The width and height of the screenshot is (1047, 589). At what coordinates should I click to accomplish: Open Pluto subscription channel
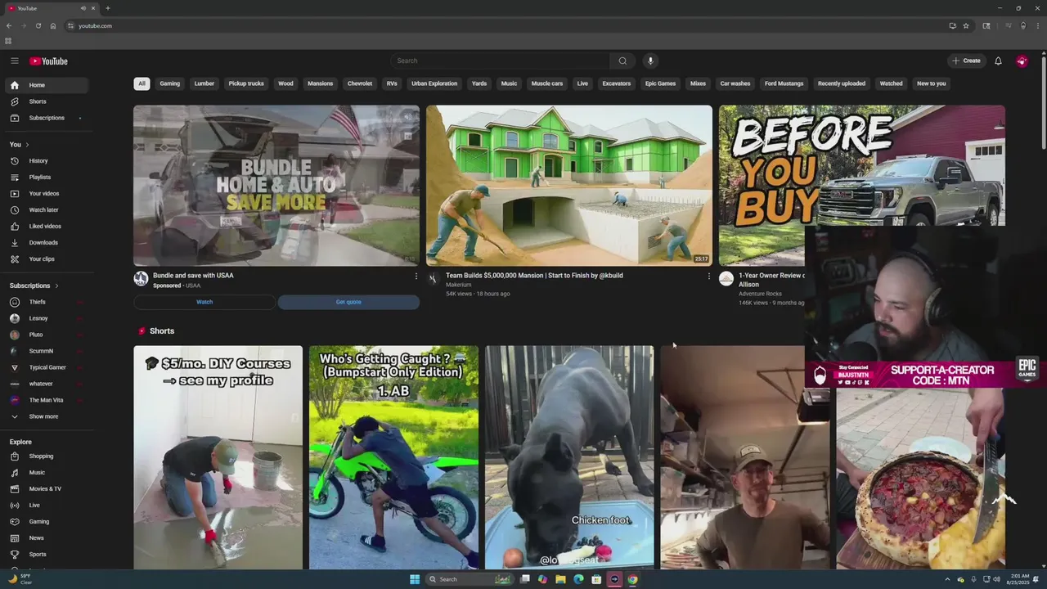pos(46,335)
